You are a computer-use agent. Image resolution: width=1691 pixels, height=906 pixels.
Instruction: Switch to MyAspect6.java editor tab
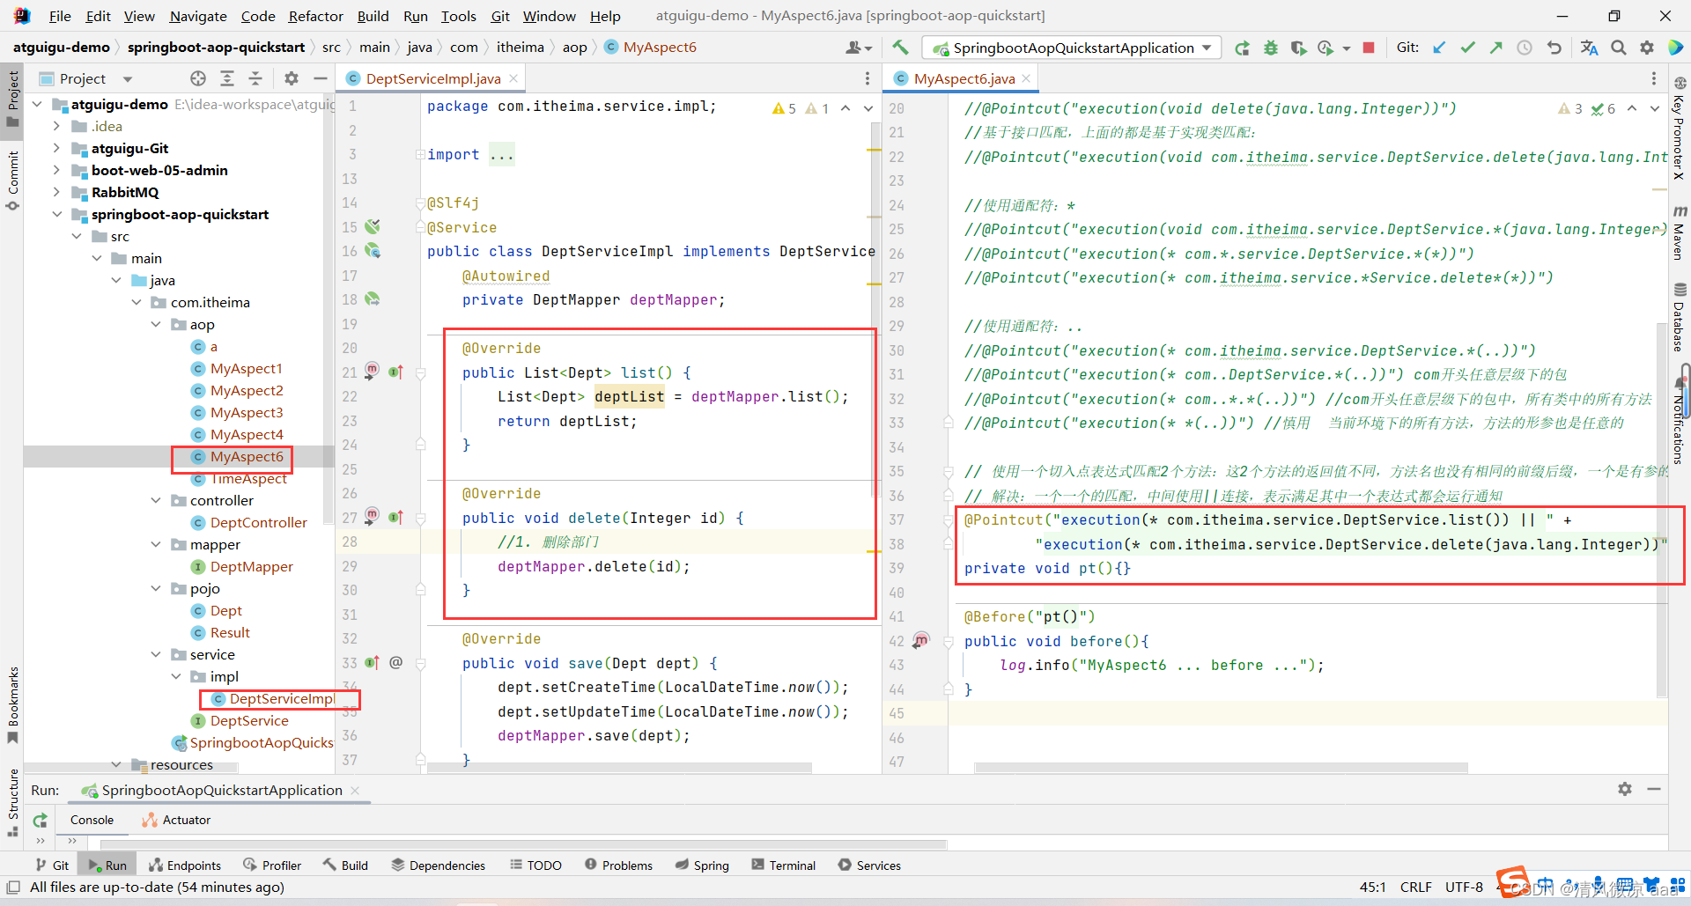[964, 78]
